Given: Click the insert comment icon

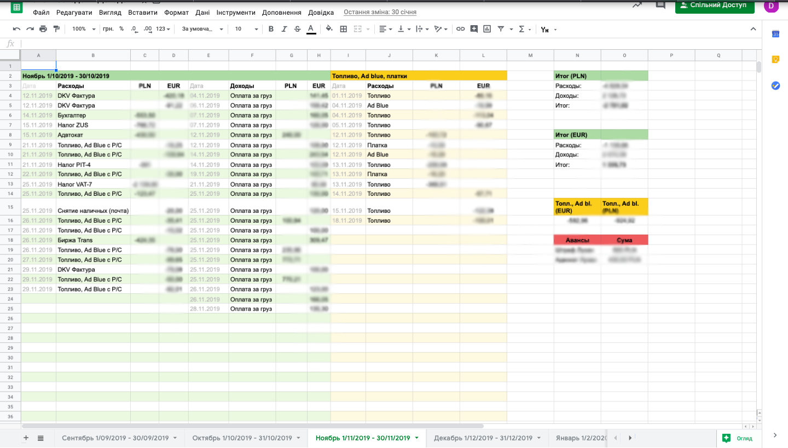Looking at the screenshot, I should click(474, 29).
